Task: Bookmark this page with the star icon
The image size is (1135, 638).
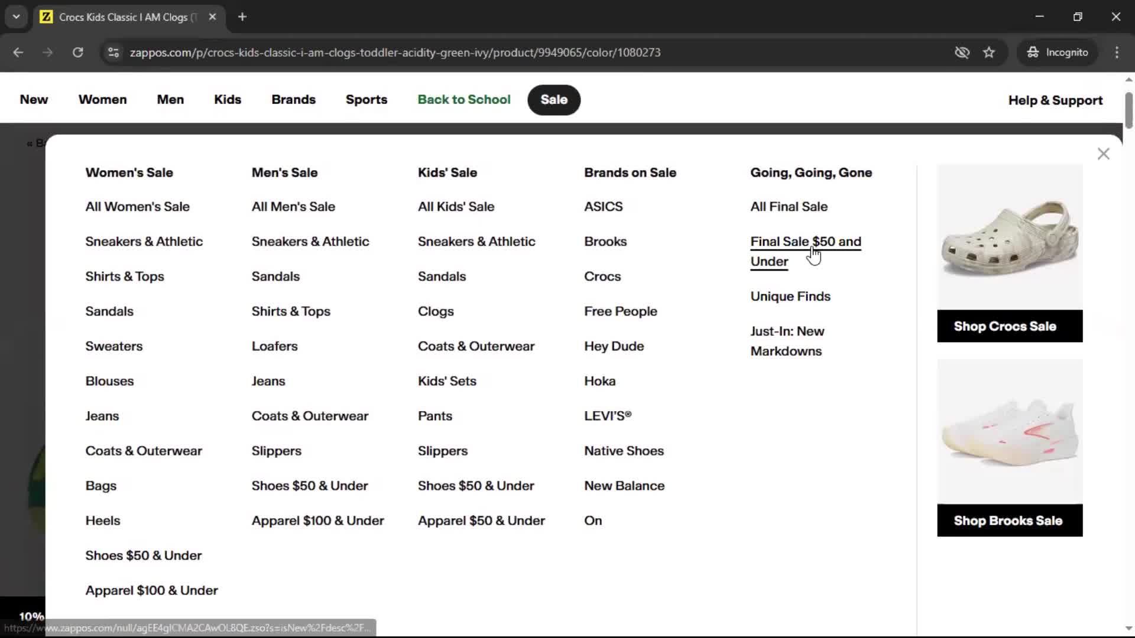Action: pos(989,52)
